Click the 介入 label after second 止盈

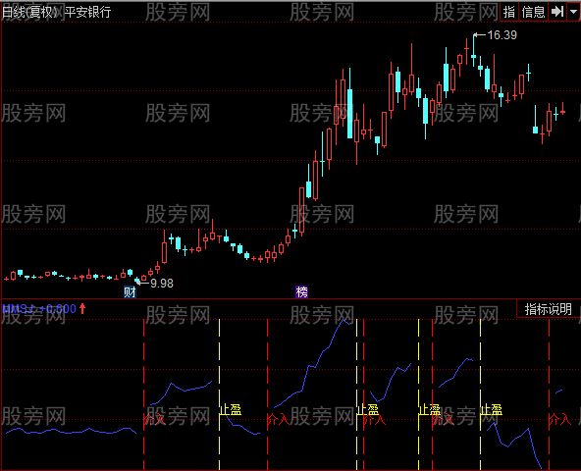point(374,420)
